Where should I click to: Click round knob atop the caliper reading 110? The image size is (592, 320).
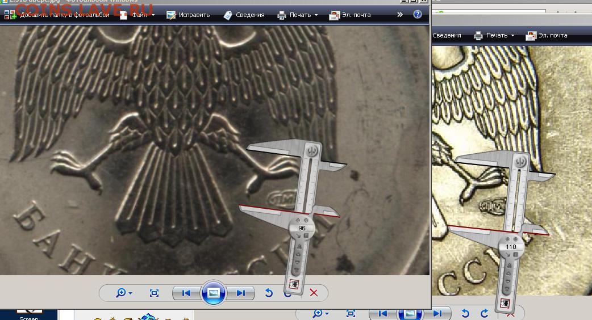coord(520,162)
